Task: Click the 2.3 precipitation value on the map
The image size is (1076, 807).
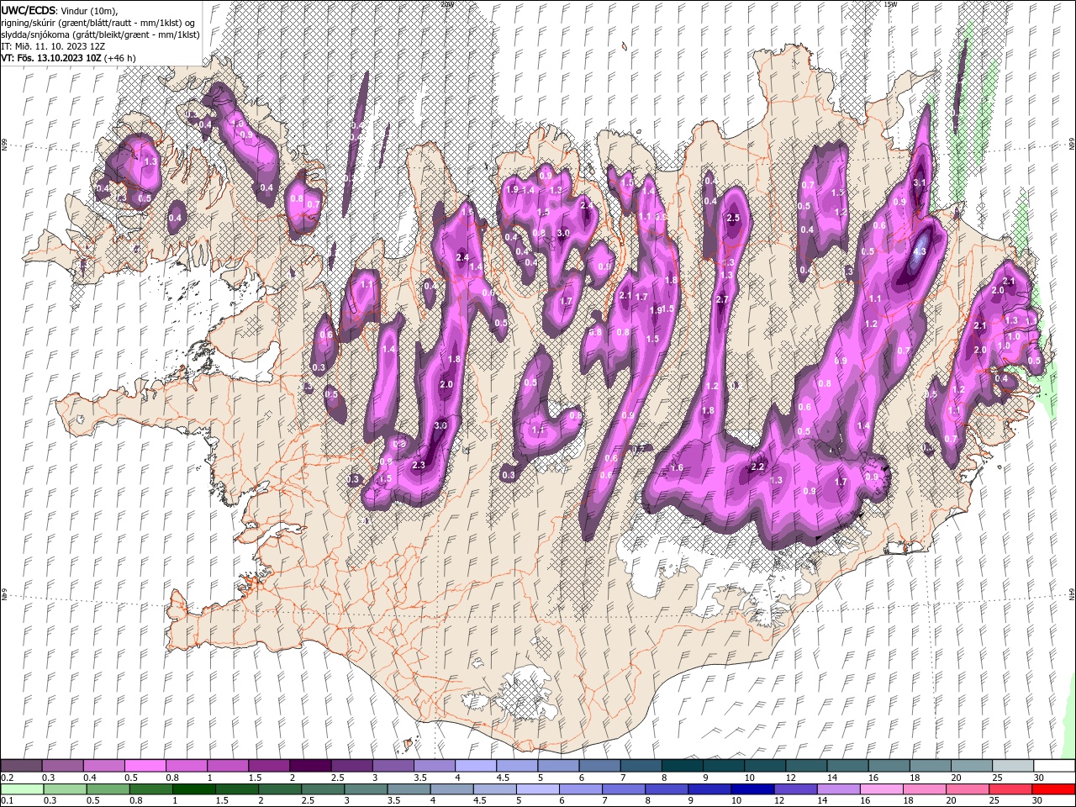Action: (419, 464)
